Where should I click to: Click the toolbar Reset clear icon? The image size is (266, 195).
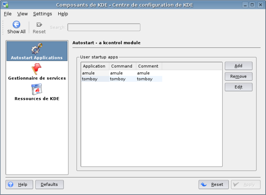point(39,25)
